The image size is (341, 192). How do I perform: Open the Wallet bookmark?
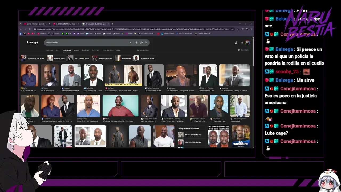pos(116,34)
